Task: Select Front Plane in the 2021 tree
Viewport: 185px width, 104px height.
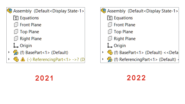Action: (31, 25)
